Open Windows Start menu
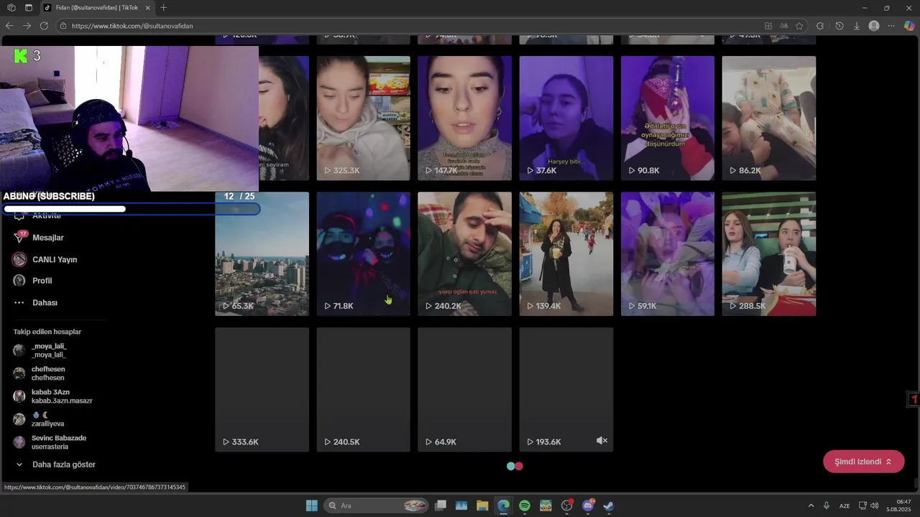 [312, 506]
